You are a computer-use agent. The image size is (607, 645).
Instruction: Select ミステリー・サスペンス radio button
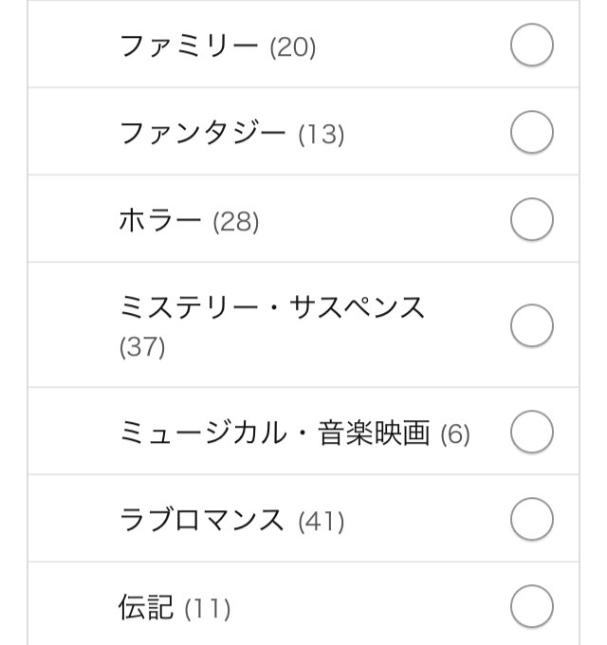(x=531, y=325)
